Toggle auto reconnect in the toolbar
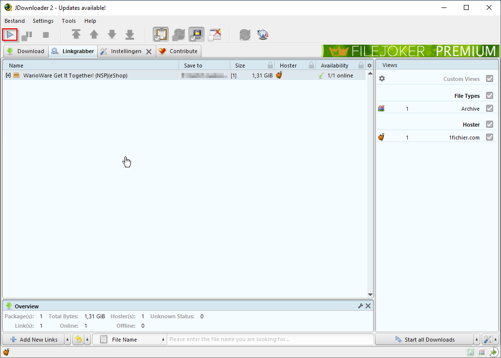The width and height of the screenshot is (501, 358). pos(179,35)
